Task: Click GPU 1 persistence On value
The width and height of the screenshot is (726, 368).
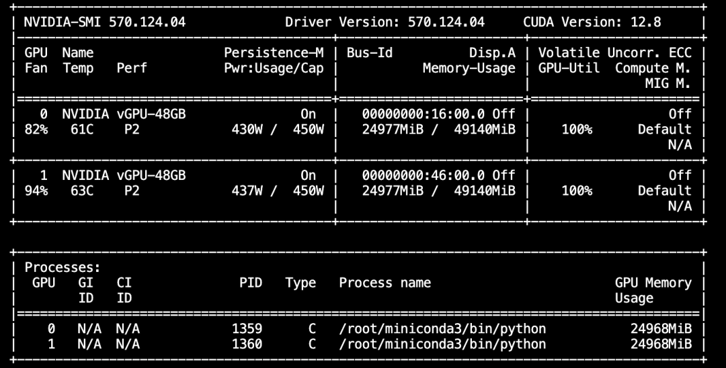Action: point(309,175)
